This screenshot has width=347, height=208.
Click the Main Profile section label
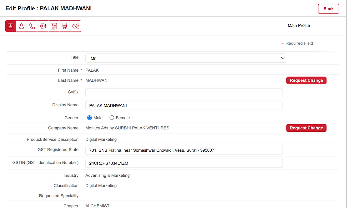coord(299,26)
